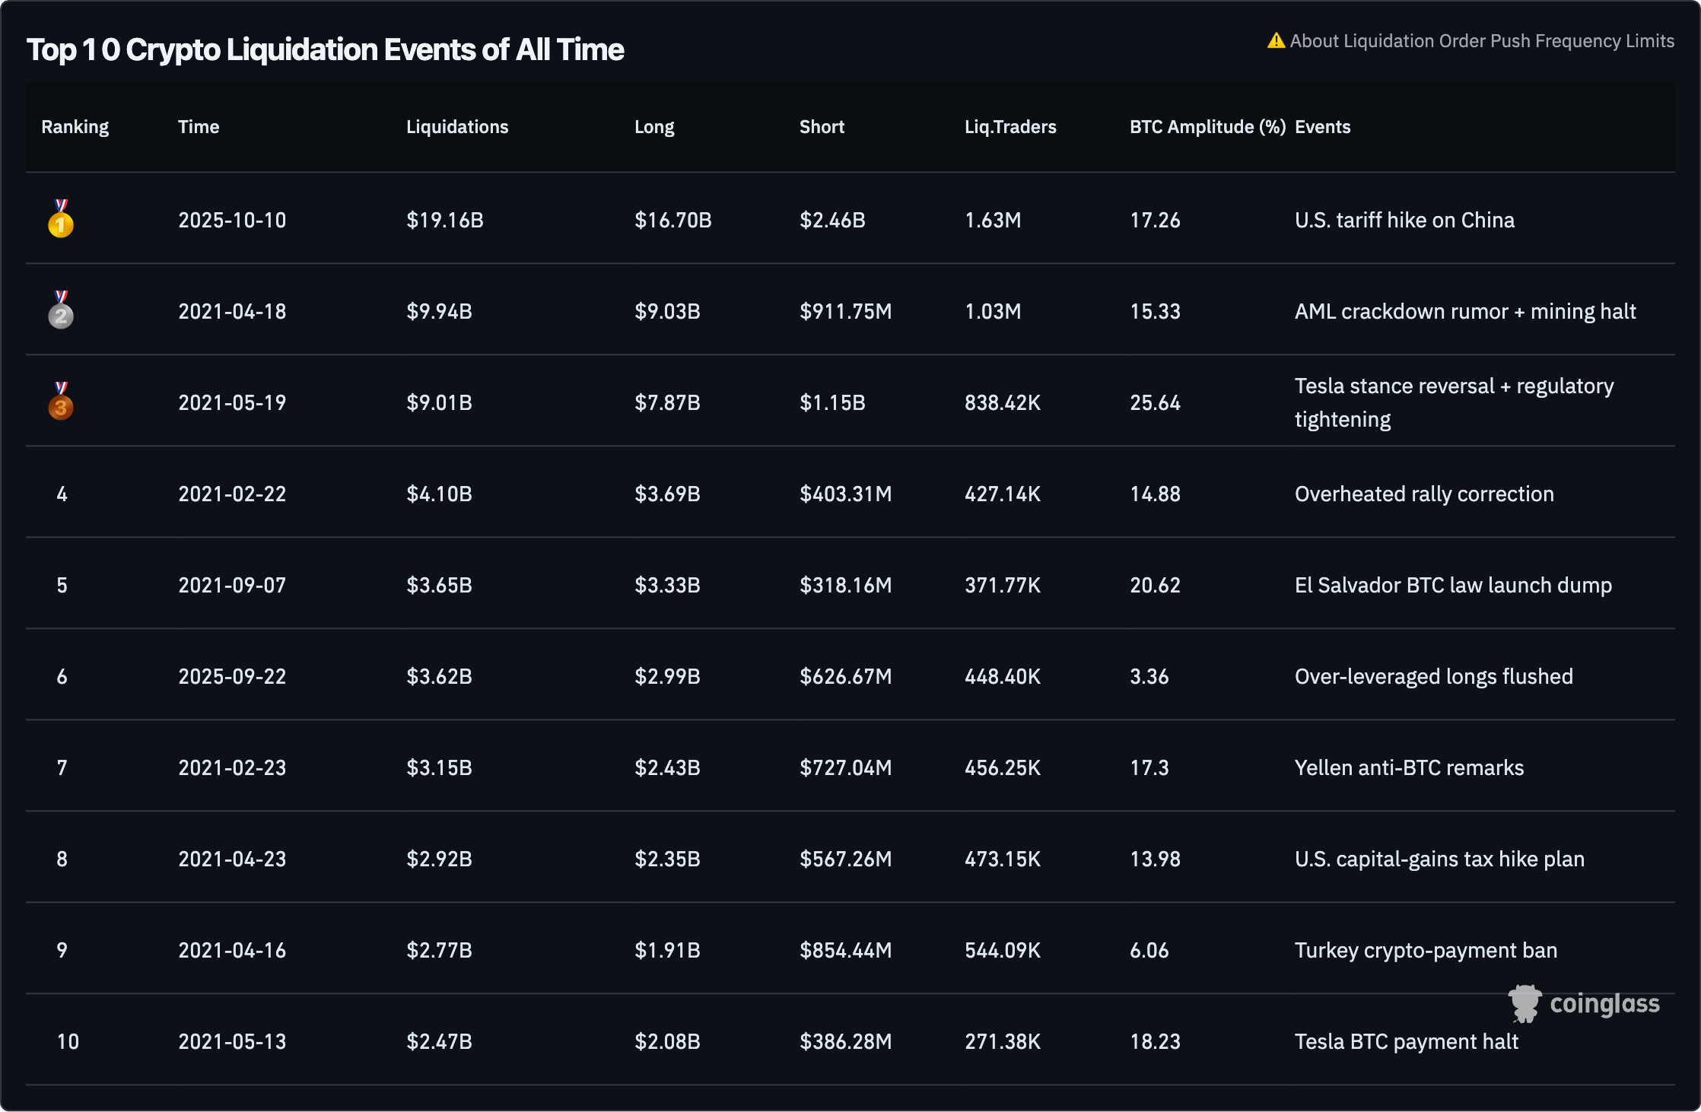Click the silver second-place medal icon
This screenshot has width=1701, height=1112.
[x=61, y=311]
